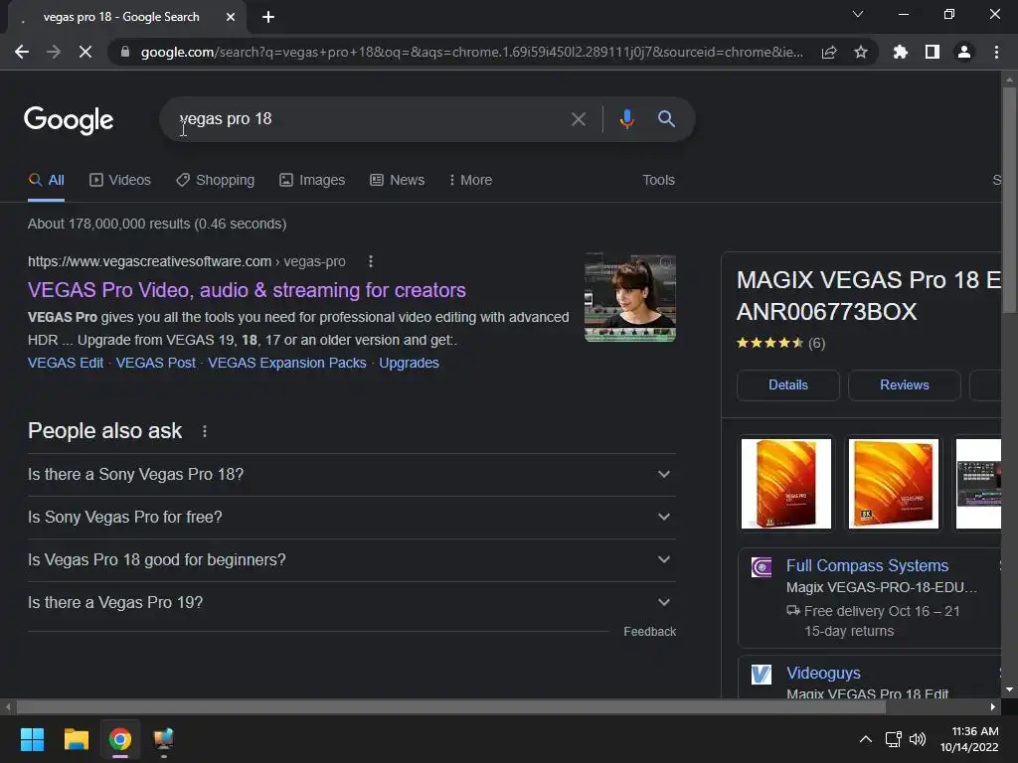The width and height of the screenshot is (1018, 763).
Task: Click the Full Compass Systems logo icon
Action: tap(762, 567)
